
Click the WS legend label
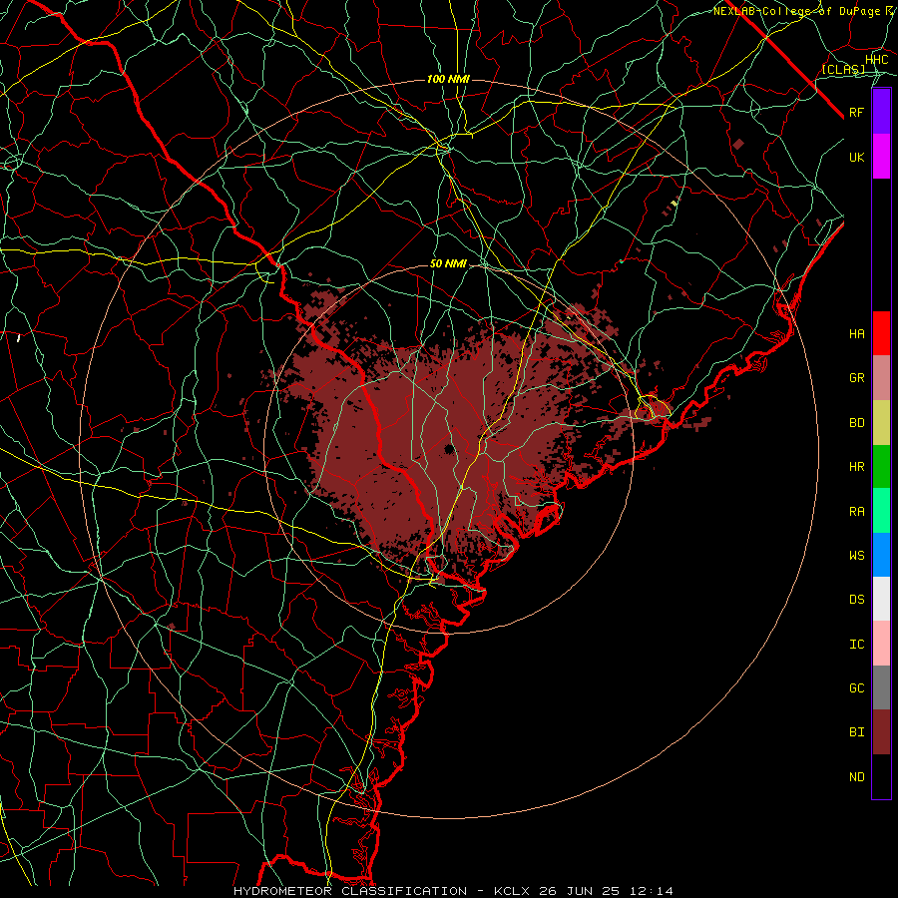(857, 556)
